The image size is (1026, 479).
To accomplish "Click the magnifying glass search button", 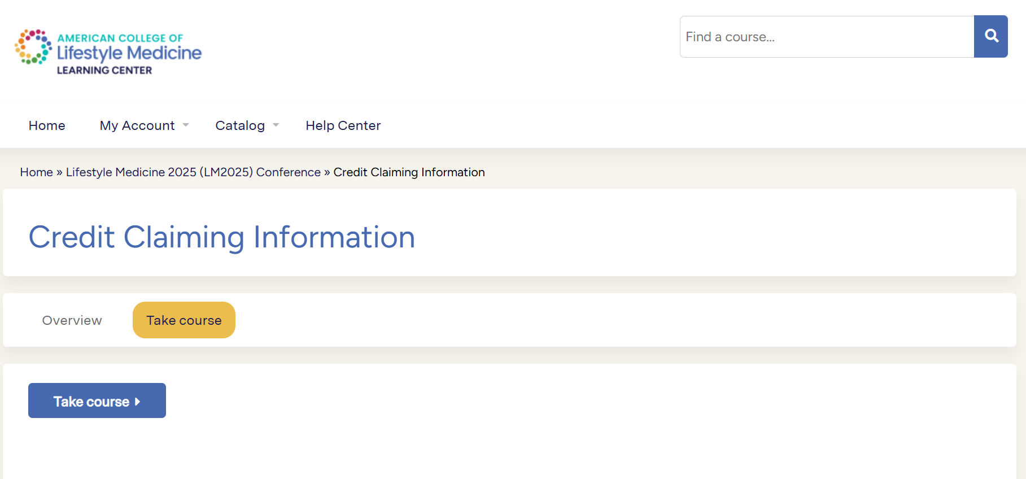I will (x=990, y=36).
